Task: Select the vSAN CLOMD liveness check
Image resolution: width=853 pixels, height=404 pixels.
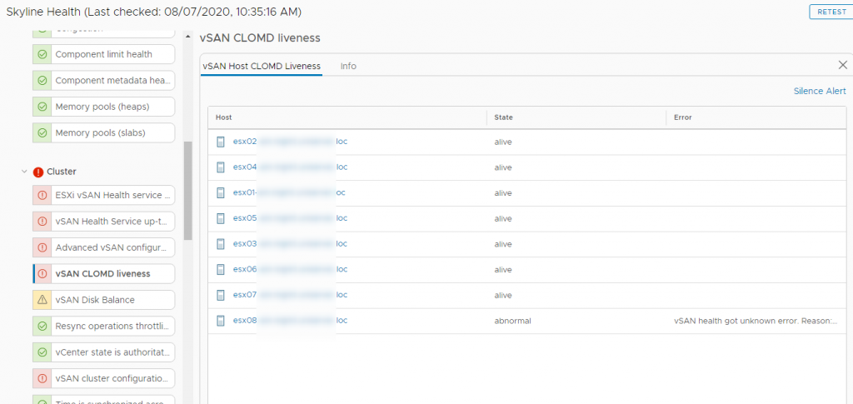Action: [104, 273]
